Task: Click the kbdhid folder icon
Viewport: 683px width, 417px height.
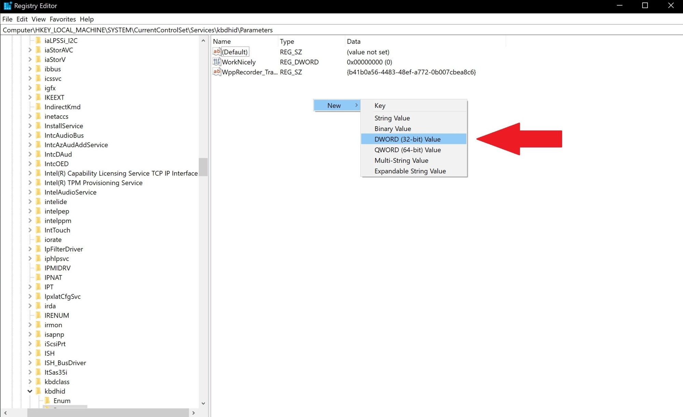Action: (39, 391)
